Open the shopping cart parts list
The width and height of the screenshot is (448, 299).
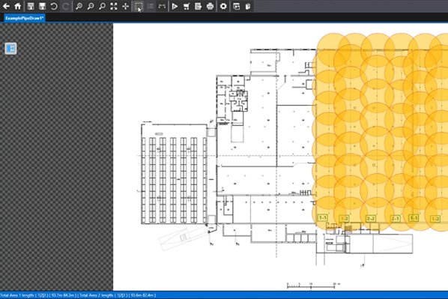tap(187, 6)
